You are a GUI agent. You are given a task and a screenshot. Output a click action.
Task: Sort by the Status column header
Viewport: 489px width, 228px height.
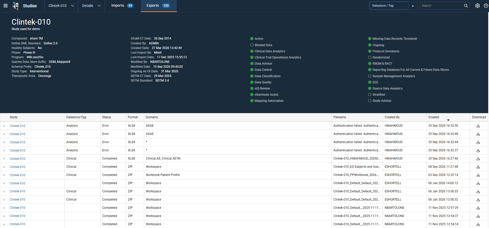[x=106, y=117]
